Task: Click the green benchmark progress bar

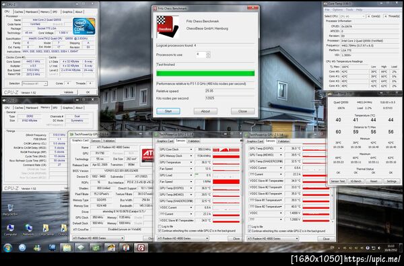Action: 205,73
